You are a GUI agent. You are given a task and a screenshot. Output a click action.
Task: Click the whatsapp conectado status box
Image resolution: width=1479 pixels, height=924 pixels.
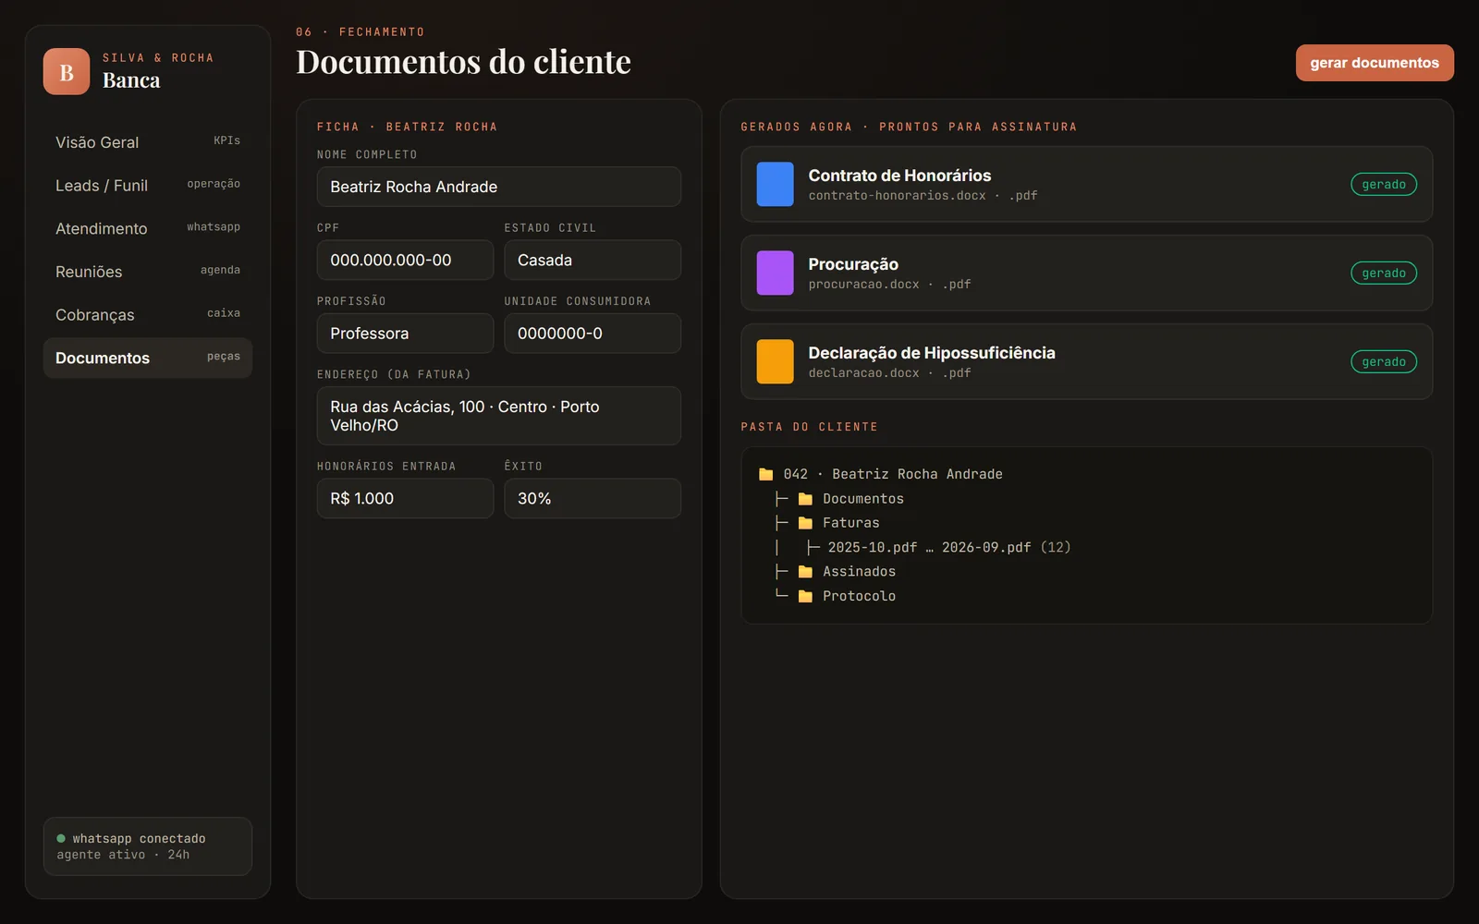pyautogui.click(x=148, y=846)
